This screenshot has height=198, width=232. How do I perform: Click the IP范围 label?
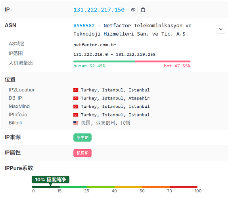click(16, 53)
